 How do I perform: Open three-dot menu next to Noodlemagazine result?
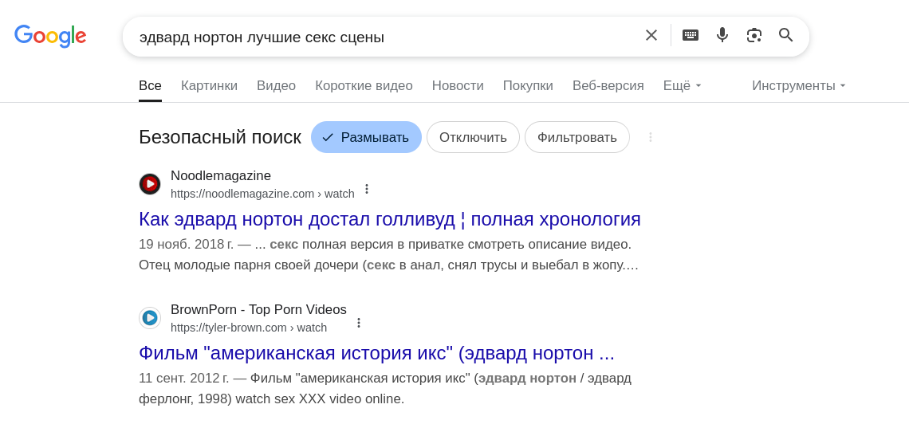point(366,189)
